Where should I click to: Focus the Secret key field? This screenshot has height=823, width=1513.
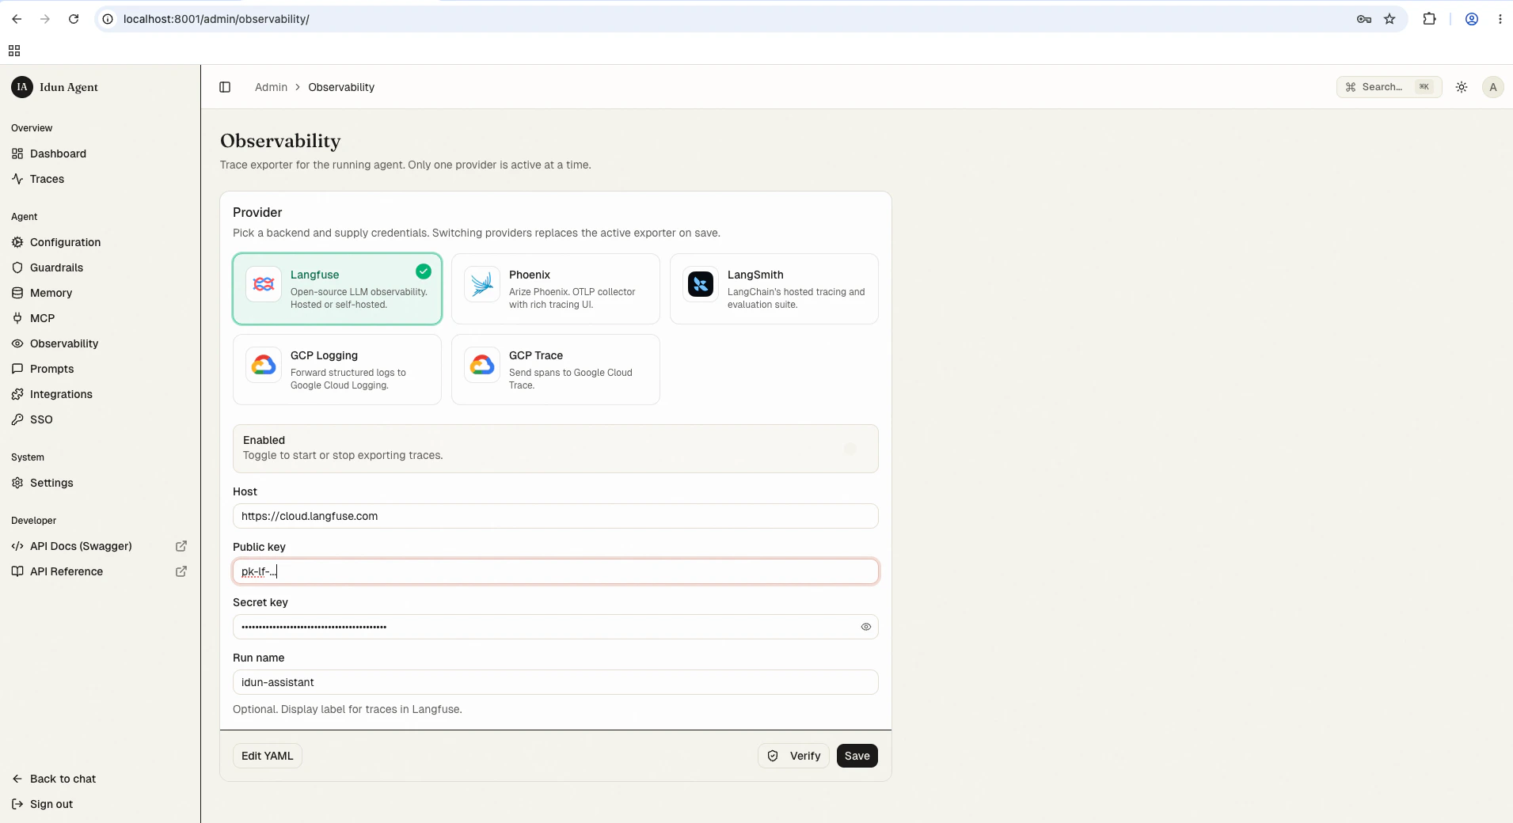(556, 627)
